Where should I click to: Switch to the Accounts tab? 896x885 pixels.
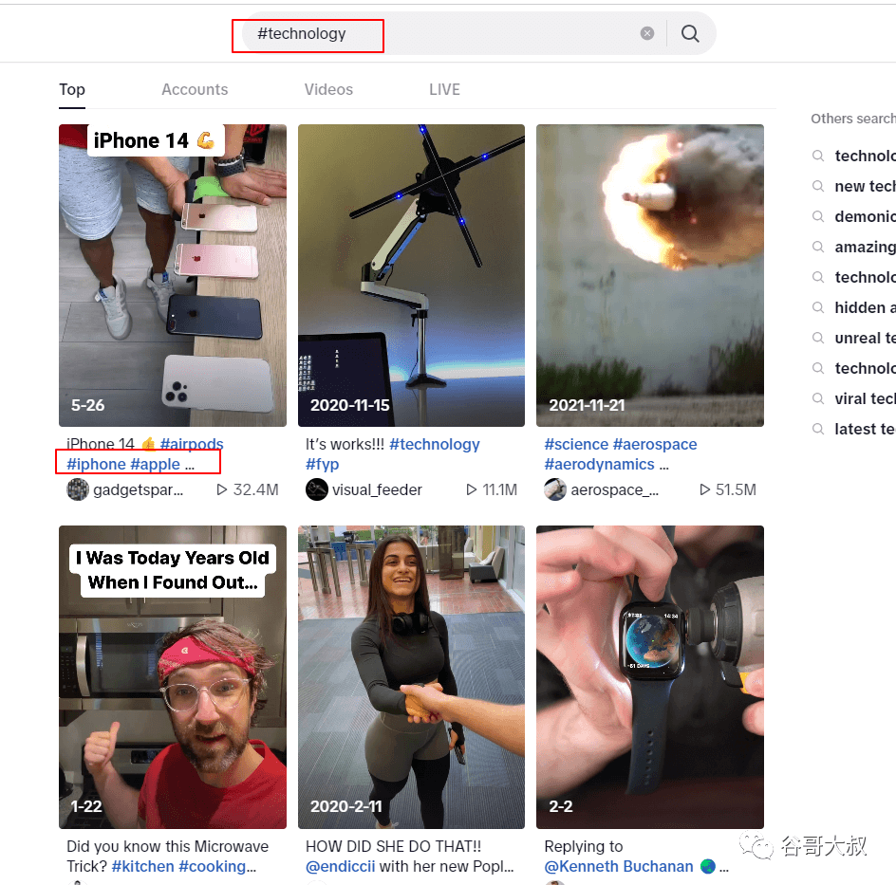195,89
